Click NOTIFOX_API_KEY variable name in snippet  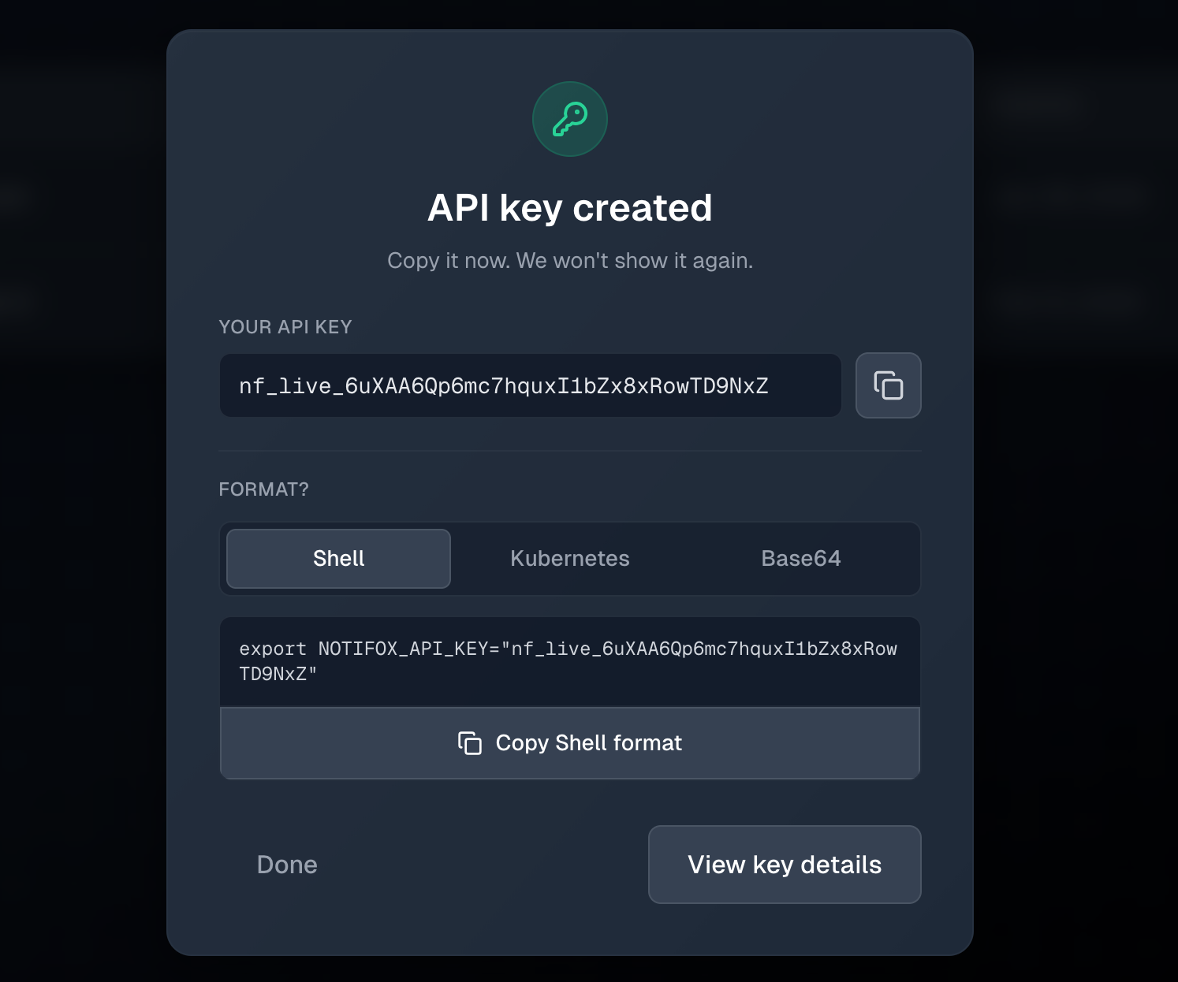coord(402,649)
